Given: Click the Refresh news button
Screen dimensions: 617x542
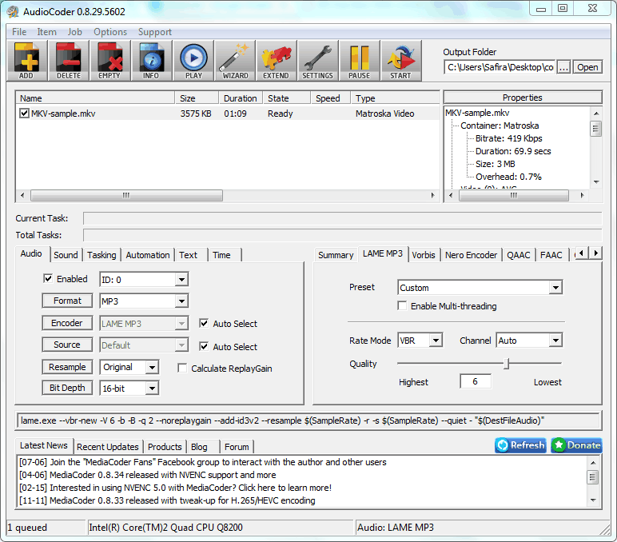Looking at the screenshot, I should (x=520, y=445).
